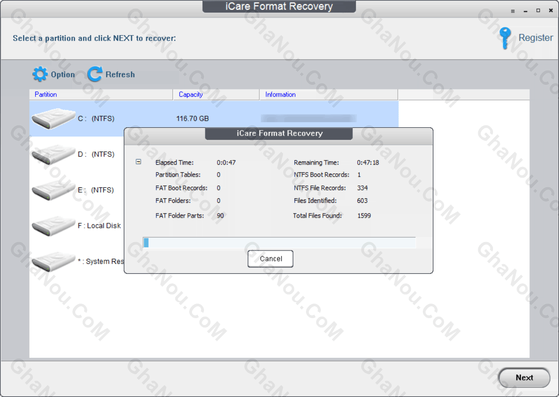Click the NTFS Boot Records label
The image size is (559, 397).
click(322, 175)
